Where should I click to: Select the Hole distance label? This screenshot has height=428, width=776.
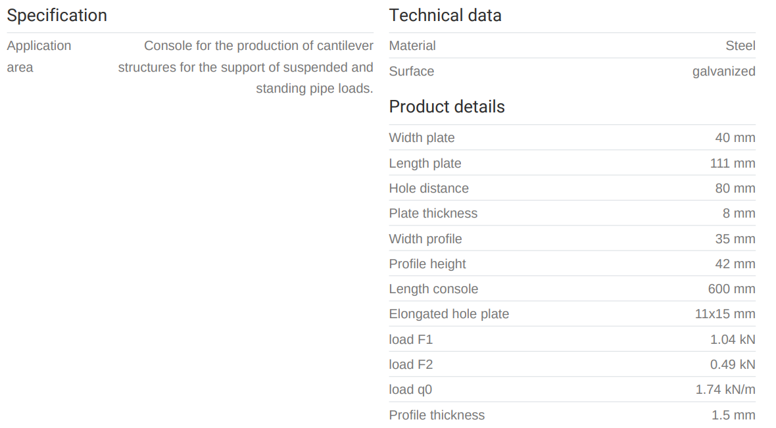429,189
